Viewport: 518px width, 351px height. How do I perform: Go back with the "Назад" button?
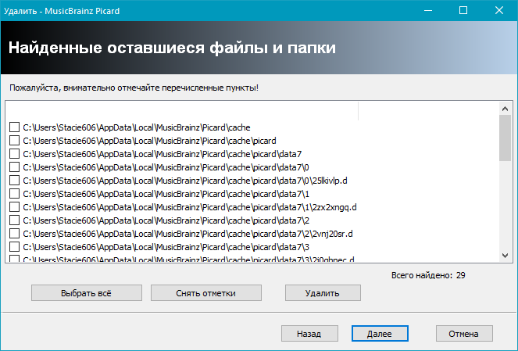point(308,334)
